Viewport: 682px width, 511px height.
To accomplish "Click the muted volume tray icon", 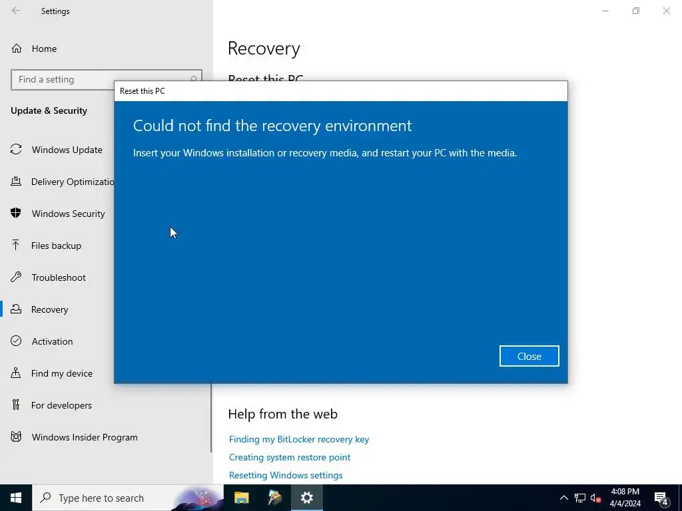I will [x=595, y=498].
